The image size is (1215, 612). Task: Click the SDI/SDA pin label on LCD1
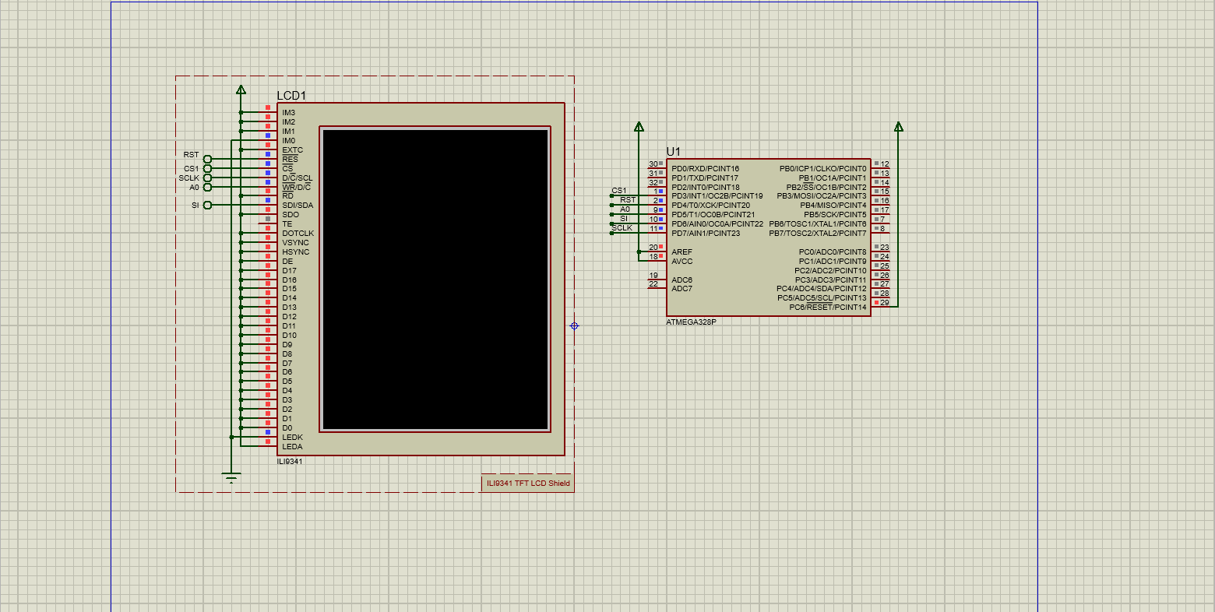click(298, 206)
